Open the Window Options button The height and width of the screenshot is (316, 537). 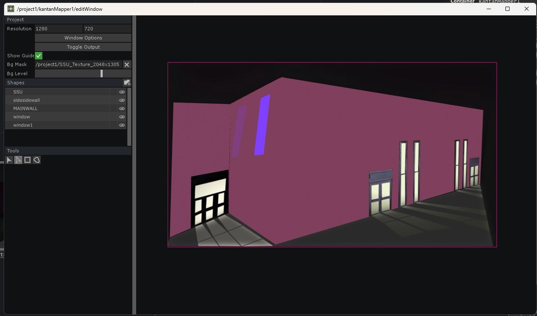83,37
